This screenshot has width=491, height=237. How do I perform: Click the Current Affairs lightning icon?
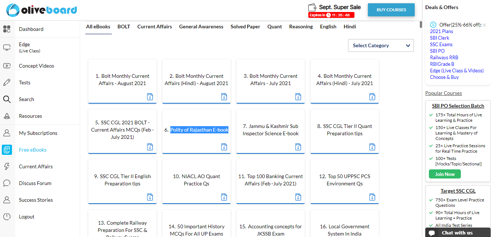(7, 166)
